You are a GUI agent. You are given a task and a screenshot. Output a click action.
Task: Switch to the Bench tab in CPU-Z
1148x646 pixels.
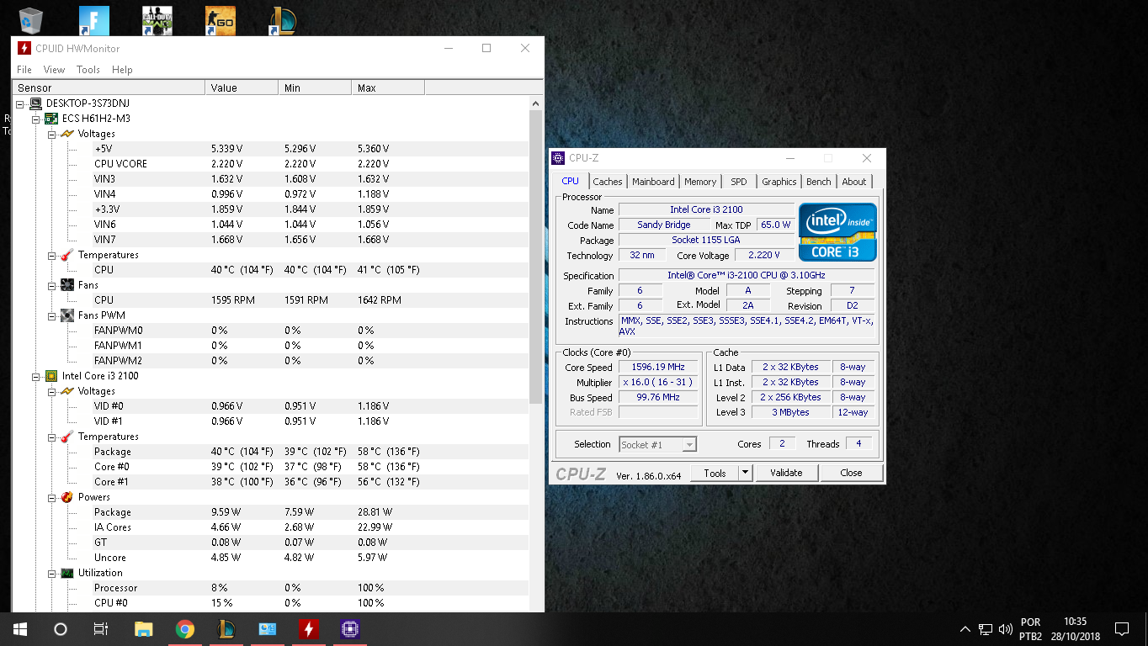819,182
